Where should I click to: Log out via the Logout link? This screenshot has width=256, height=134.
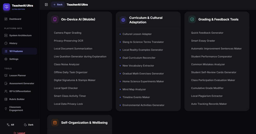point(20,133)
